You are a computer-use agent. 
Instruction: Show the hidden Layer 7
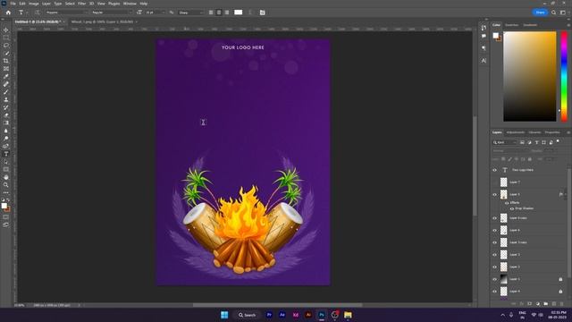click(494, 182)
